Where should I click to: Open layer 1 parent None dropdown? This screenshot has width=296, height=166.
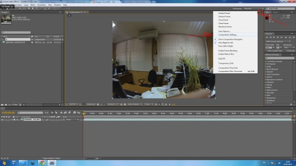[x=72, y=120]
